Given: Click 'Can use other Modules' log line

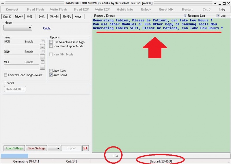Looking at the screenshot, I should (155, 24).
